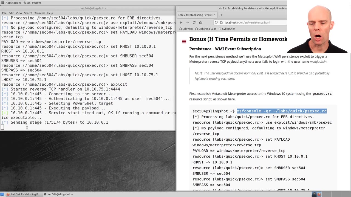Reload the Persistence lab page
The width and height of the screenshot is (351, 197).
(194, 22)
